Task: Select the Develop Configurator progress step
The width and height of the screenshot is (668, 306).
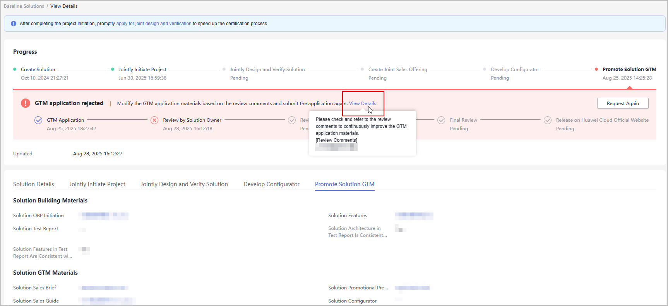Action: [x=515, y=70]
